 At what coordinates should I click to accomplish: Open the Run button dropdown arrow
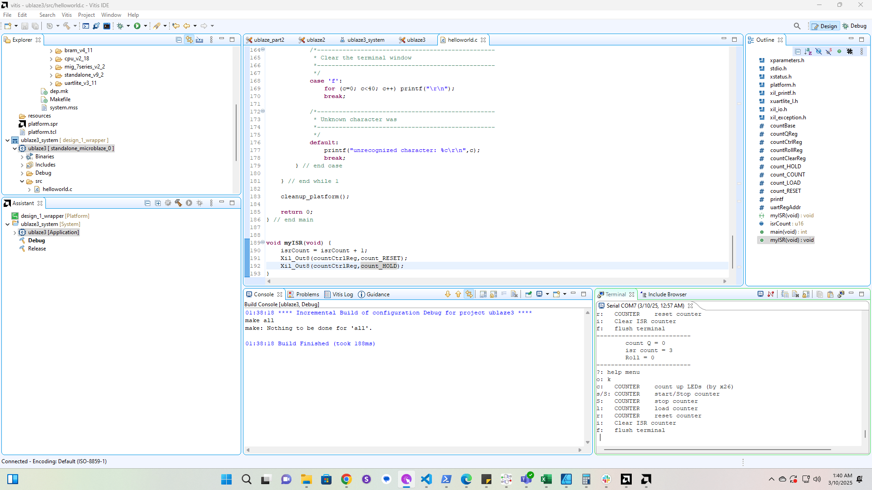pos(145,26)
